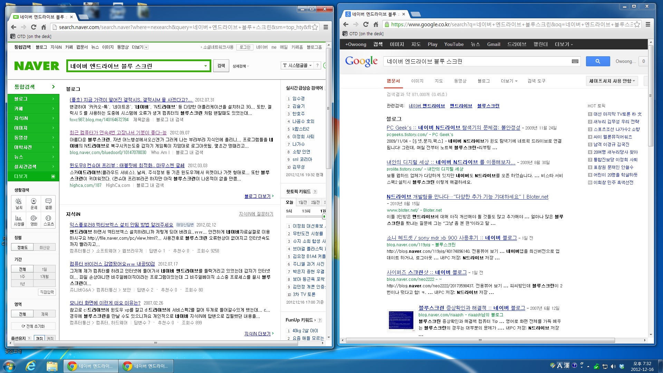Screen dimensions: 663x373
Task: Adjust hot topic time slider handle
Action: (324, 217)
